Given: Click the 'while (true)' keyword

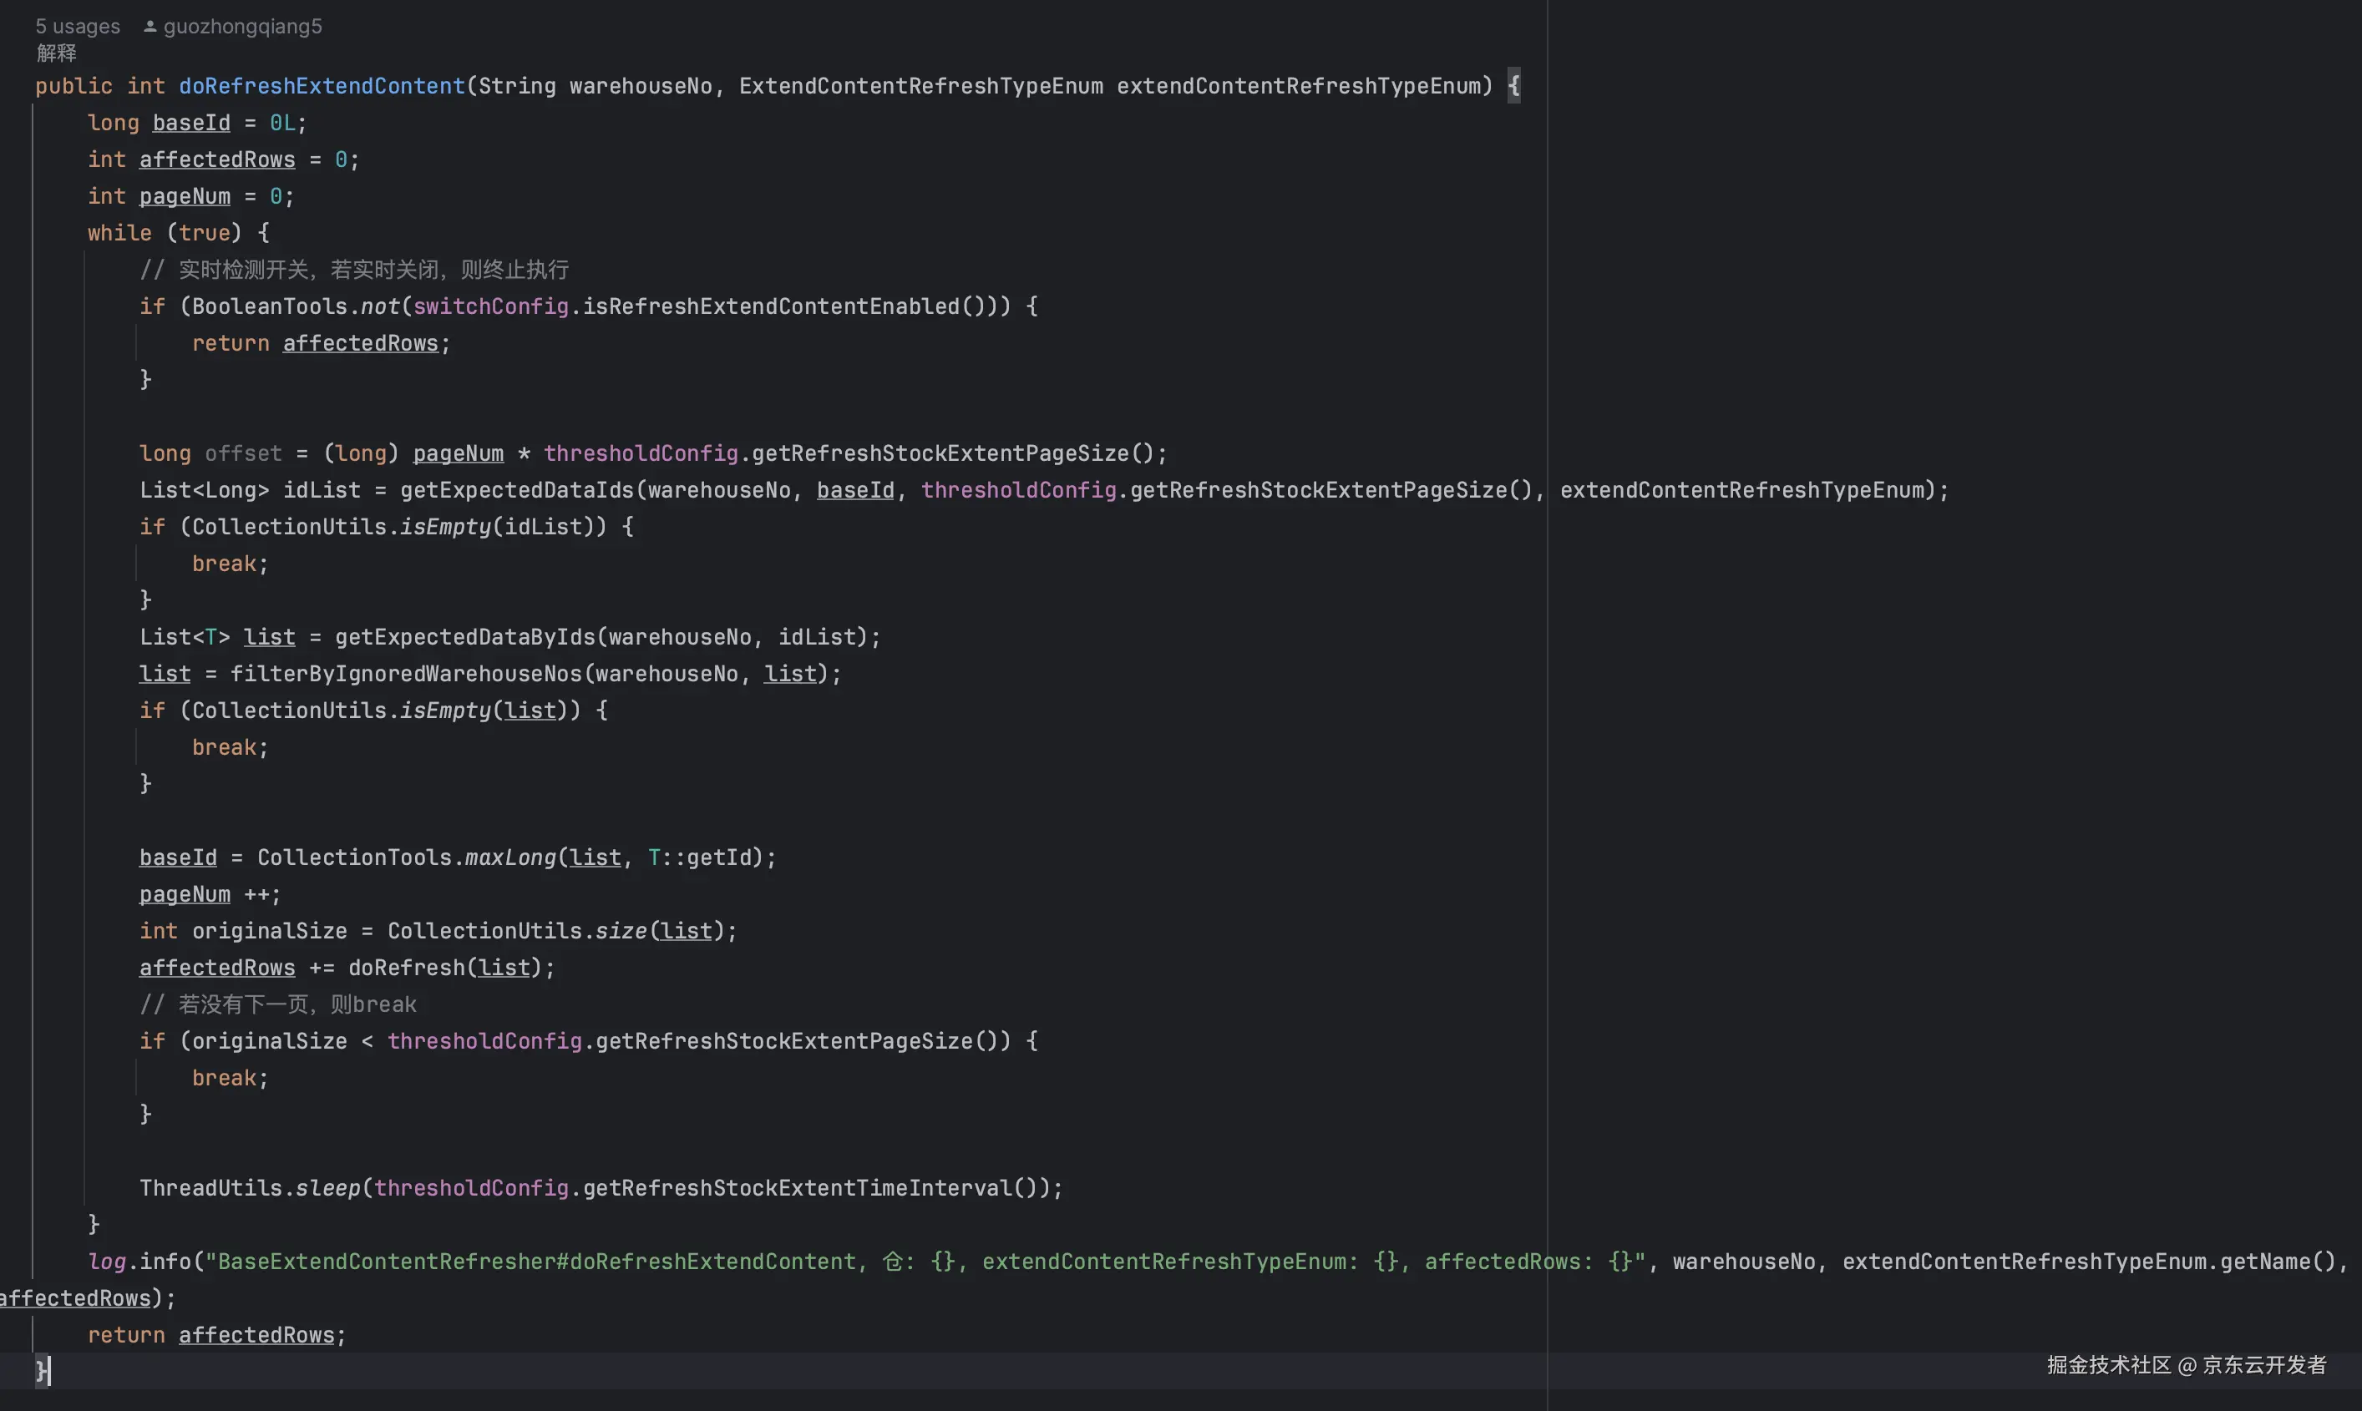Looking at the screenshot, I should (x=119, y=233).
